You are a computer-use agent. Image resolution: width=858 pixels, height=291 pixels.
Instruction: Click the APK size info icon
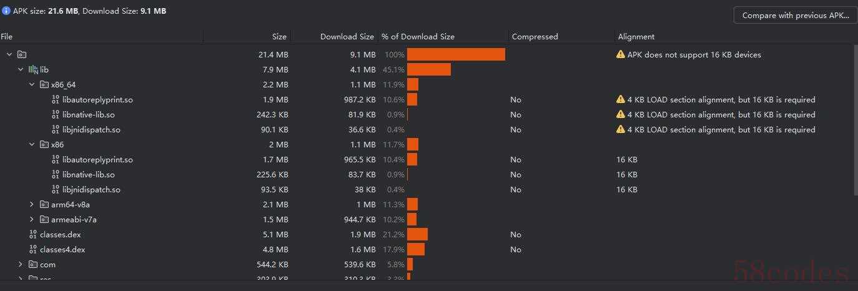[6, 11]
